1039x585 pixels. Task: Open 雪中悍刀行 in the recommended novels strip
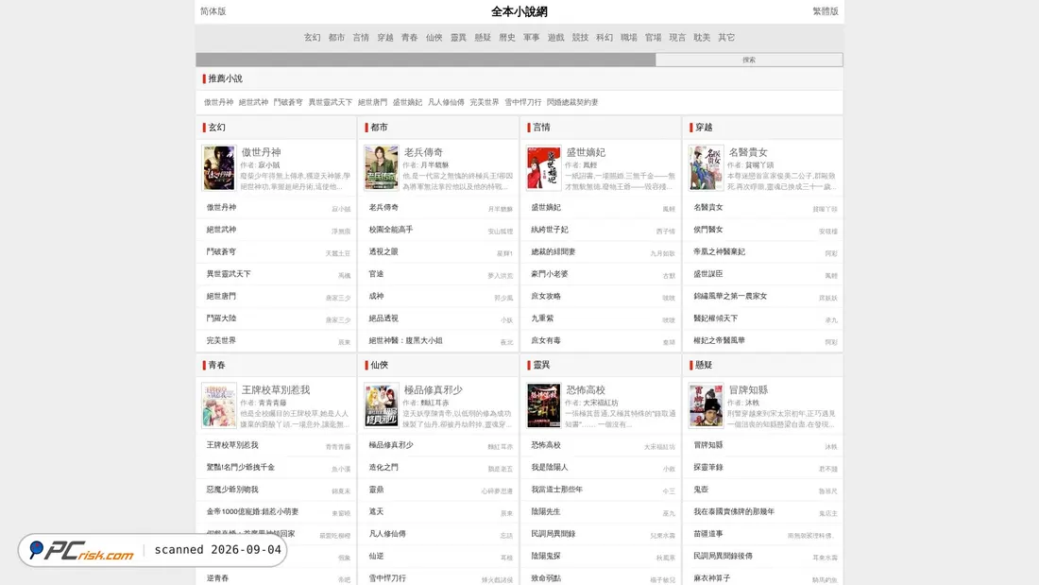point(523,102)
